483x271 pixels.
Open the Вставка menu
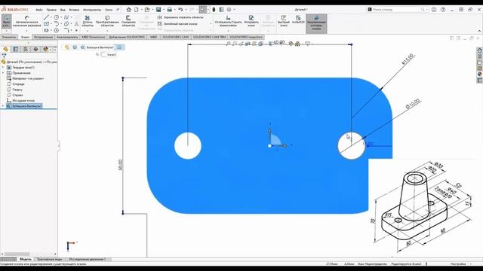pyautogui.click(x=74, y=10)
